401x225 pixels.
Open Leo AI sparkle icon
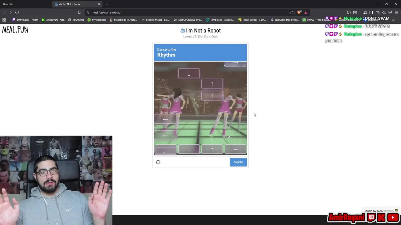384,12
